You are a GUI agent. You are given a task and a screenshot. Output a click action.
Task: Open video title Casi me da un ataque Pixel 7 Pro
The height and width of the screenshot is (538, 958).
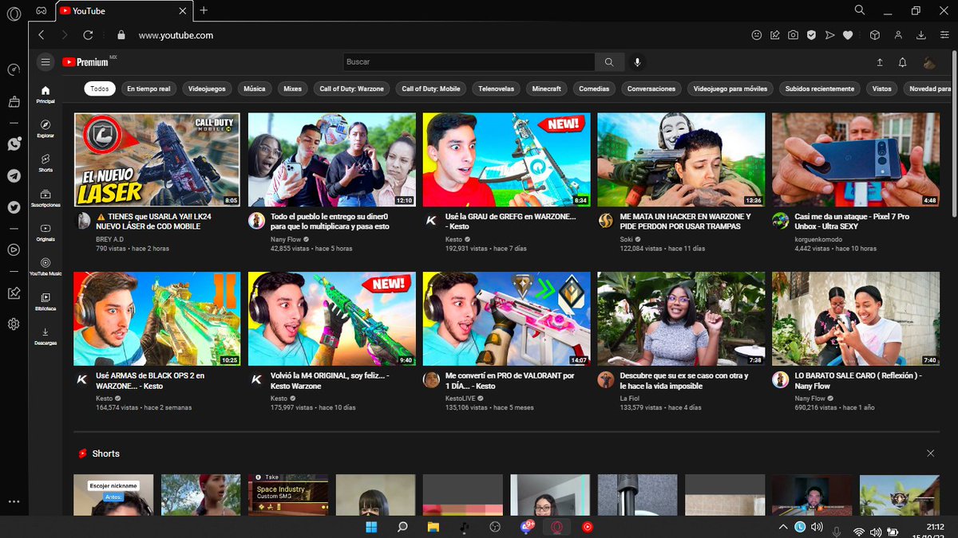pos(851,222)
